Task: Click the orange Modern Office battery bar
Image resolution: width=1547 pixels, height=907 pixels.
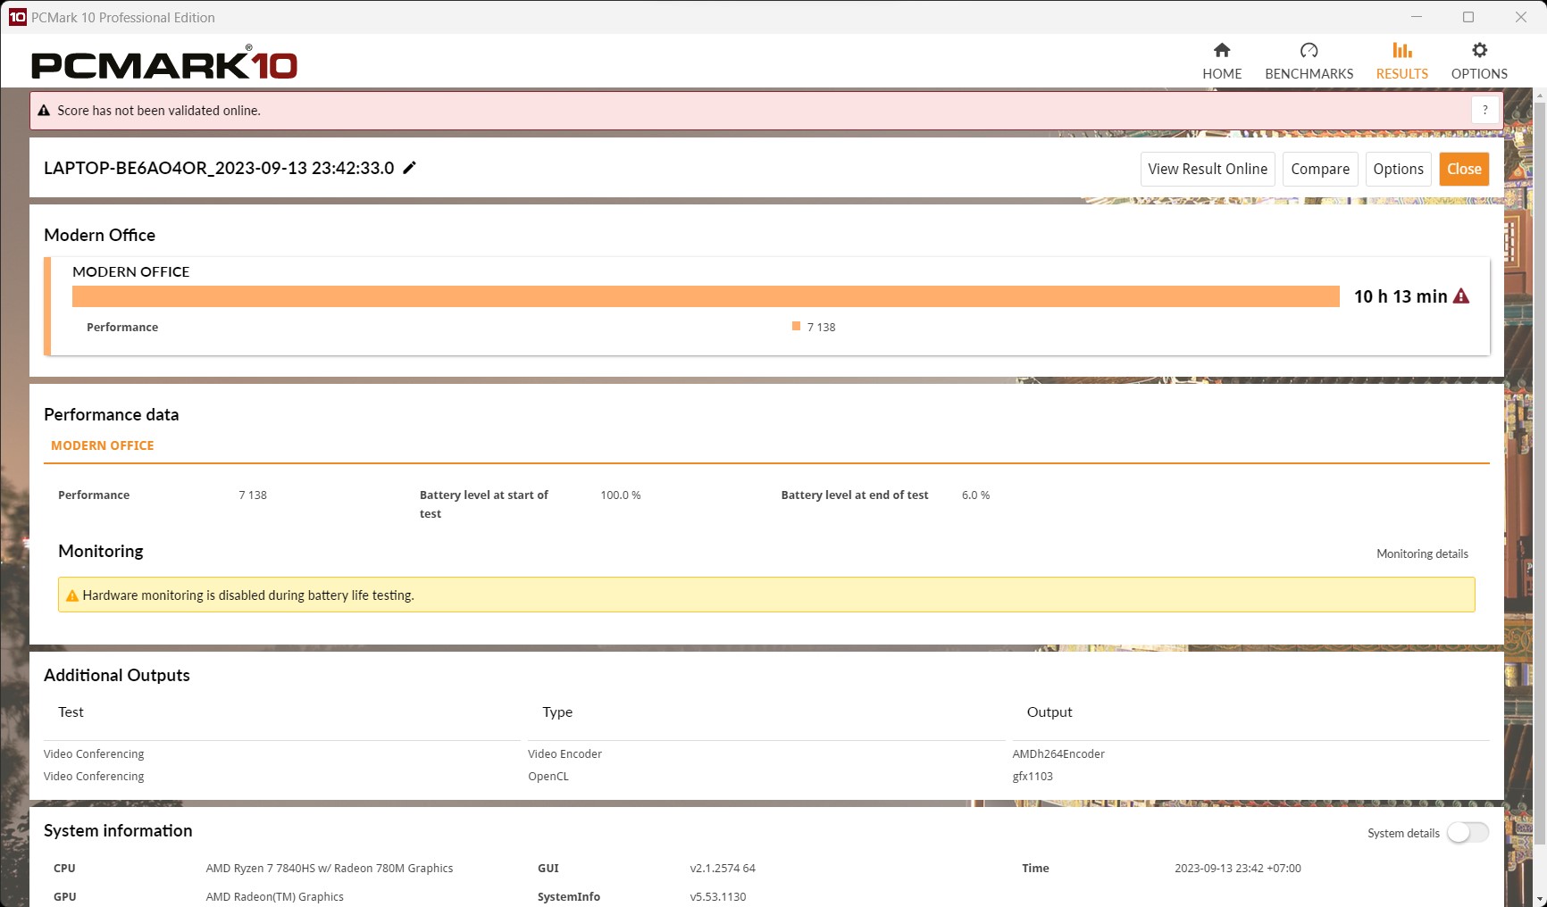Action: coord(706,296)
